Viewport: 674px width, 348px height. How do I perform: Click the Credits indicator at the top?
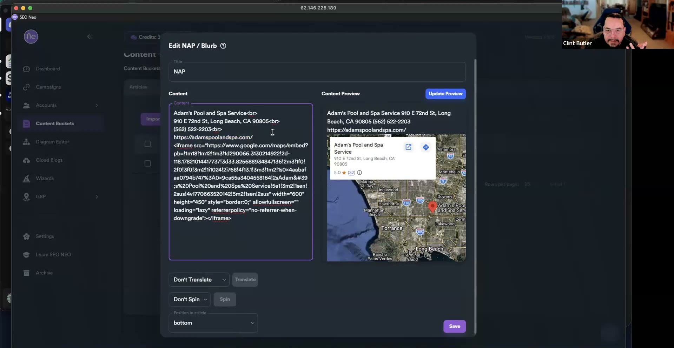(x=145, y=37)
